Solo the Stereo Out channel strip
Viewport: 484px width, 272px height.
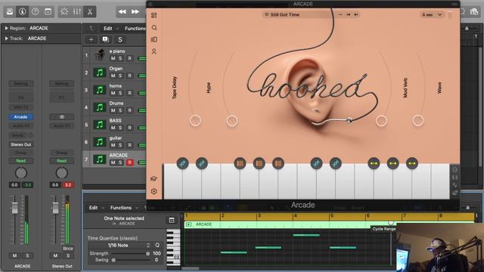(x=68, y=255)
